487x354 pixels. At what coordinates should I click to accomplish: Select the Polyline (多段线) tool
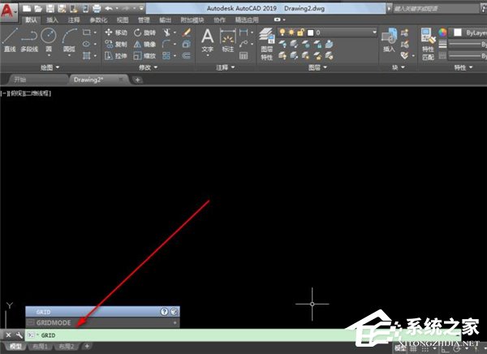click(29, 40)
